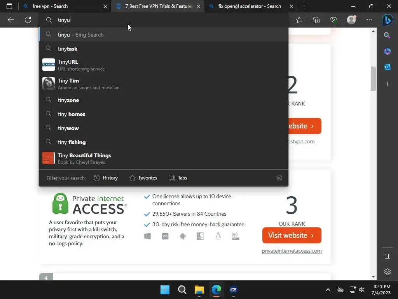Add a sidebar app with plus icon
The image size is (398, 299).
tap(388, 84)
